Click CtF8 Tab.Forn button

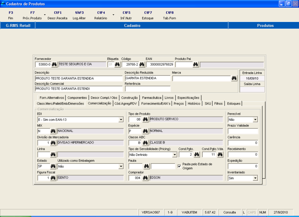pos(169,15)
